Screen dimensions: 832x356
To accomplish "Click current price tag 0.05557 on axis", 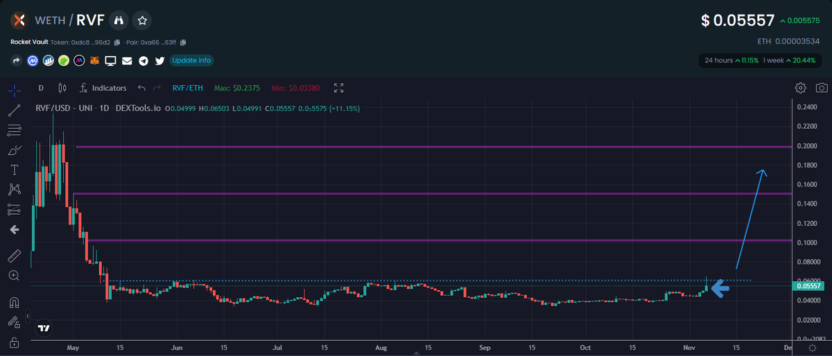I will (808, 285).
